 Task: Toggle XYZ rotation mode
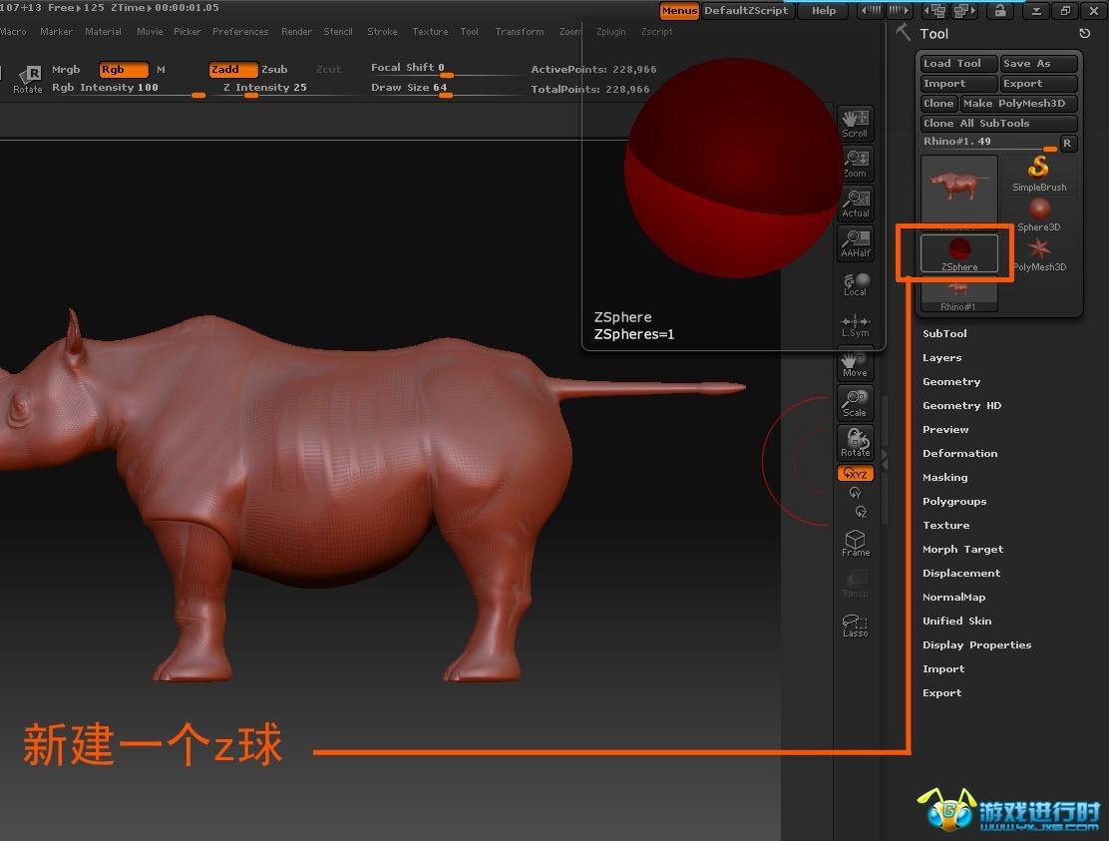855,473
